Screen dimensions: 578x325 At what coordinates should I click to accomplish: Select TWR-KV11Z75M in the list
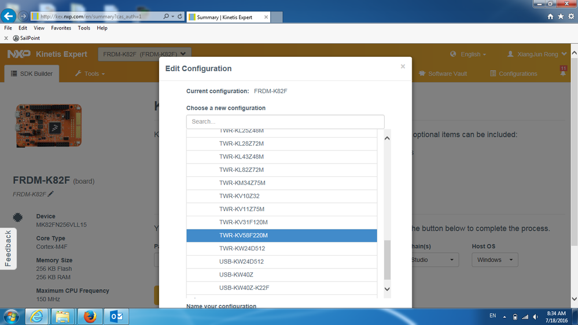tap(282, 209)
